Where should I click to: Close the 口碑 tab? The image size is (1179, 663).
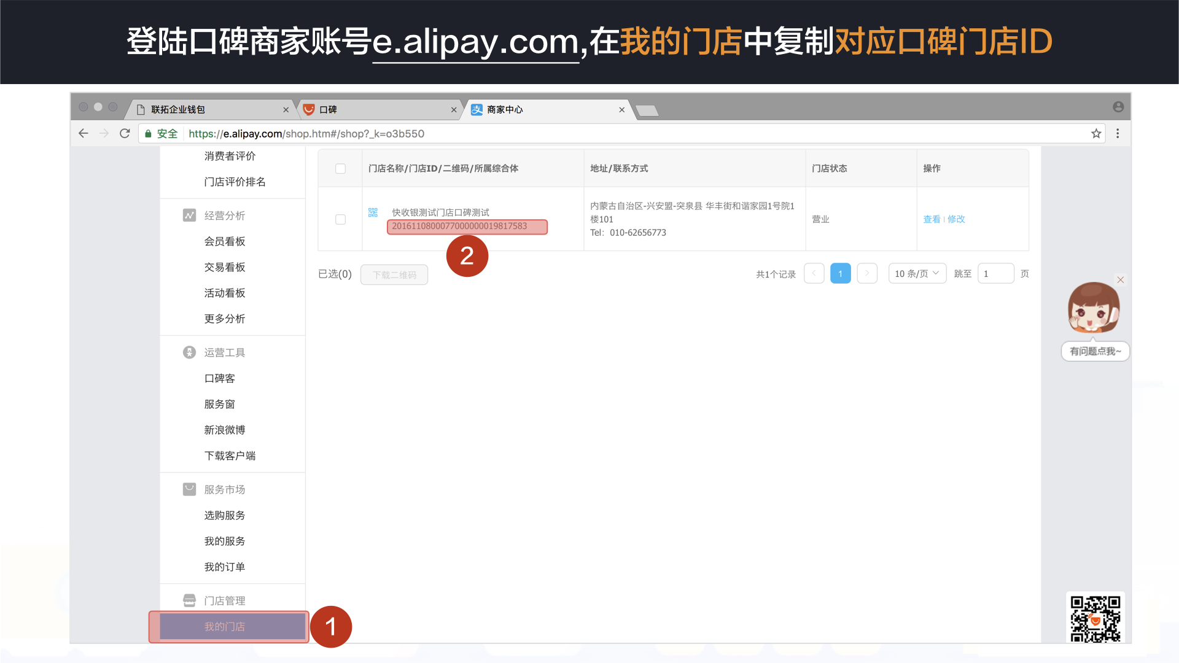click(x=454, y=110)
